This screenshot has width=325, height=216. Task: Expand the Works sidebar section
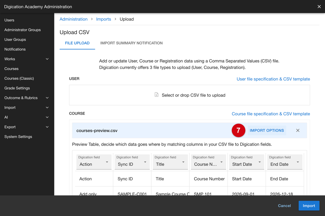47,59
